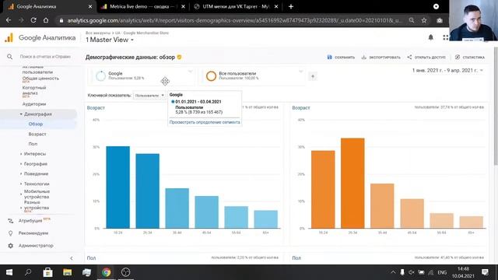Select the Overview item under Demographics
Image resolution: width=498 pixels, height=280 pixels.
tap(36, 124)
